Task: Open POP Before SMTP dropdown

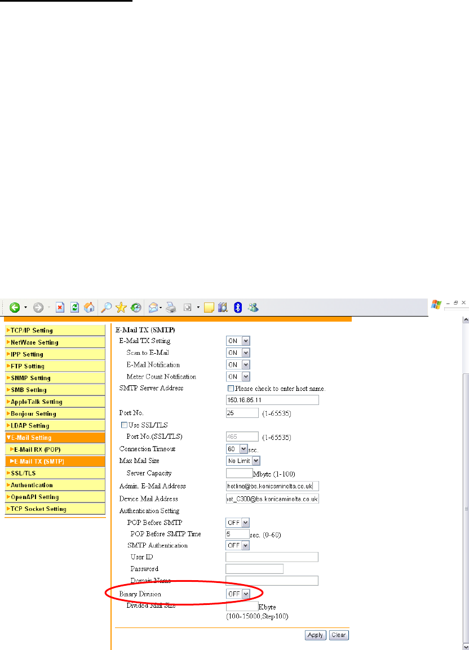Action: 238,523
